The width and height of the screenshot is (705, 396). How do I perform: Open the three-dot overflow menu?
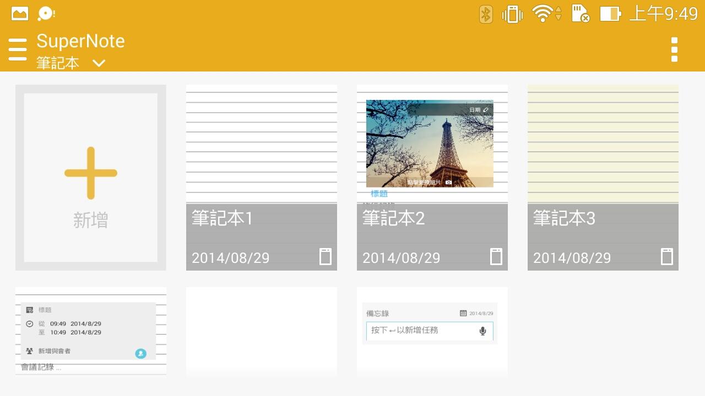[x=674, y=50]
